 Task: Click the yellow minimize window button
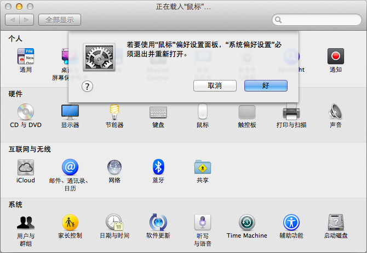point(19,7)
